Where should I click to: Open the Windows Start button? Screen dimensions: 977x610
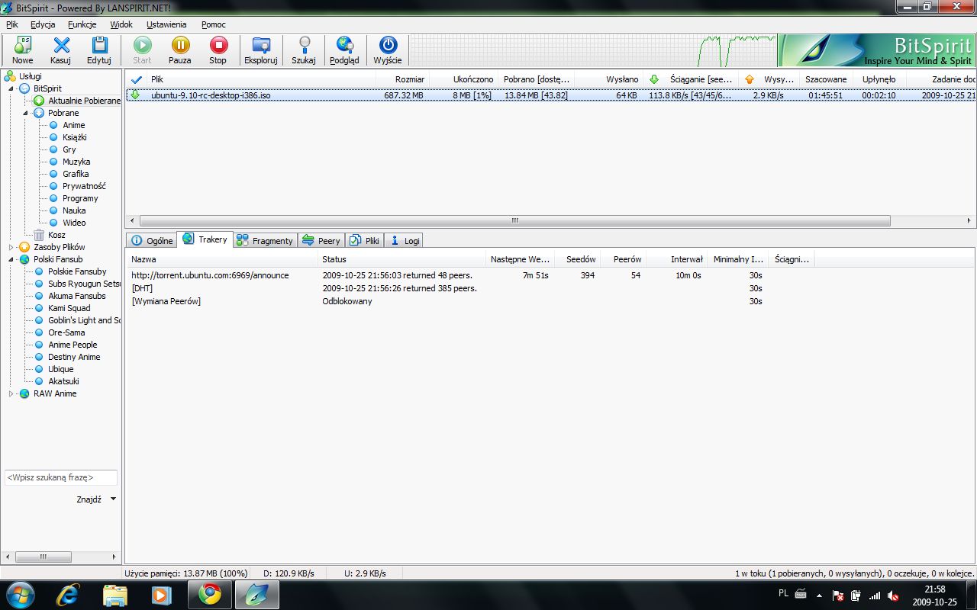[x=19, y=594]
